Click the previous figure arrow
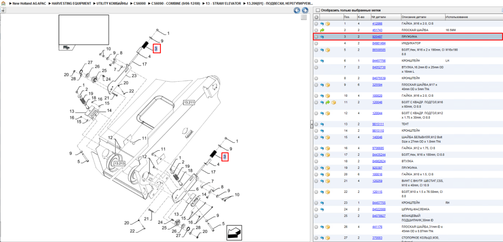The width and height of the screenshot is (503, 242). [x=297, y=11]
